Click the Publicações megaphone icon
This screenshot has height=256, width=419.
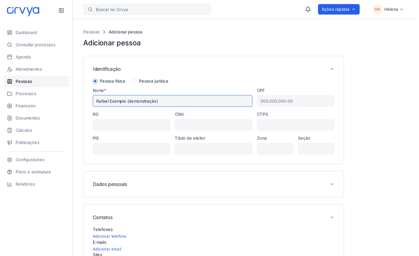(10, 143)
